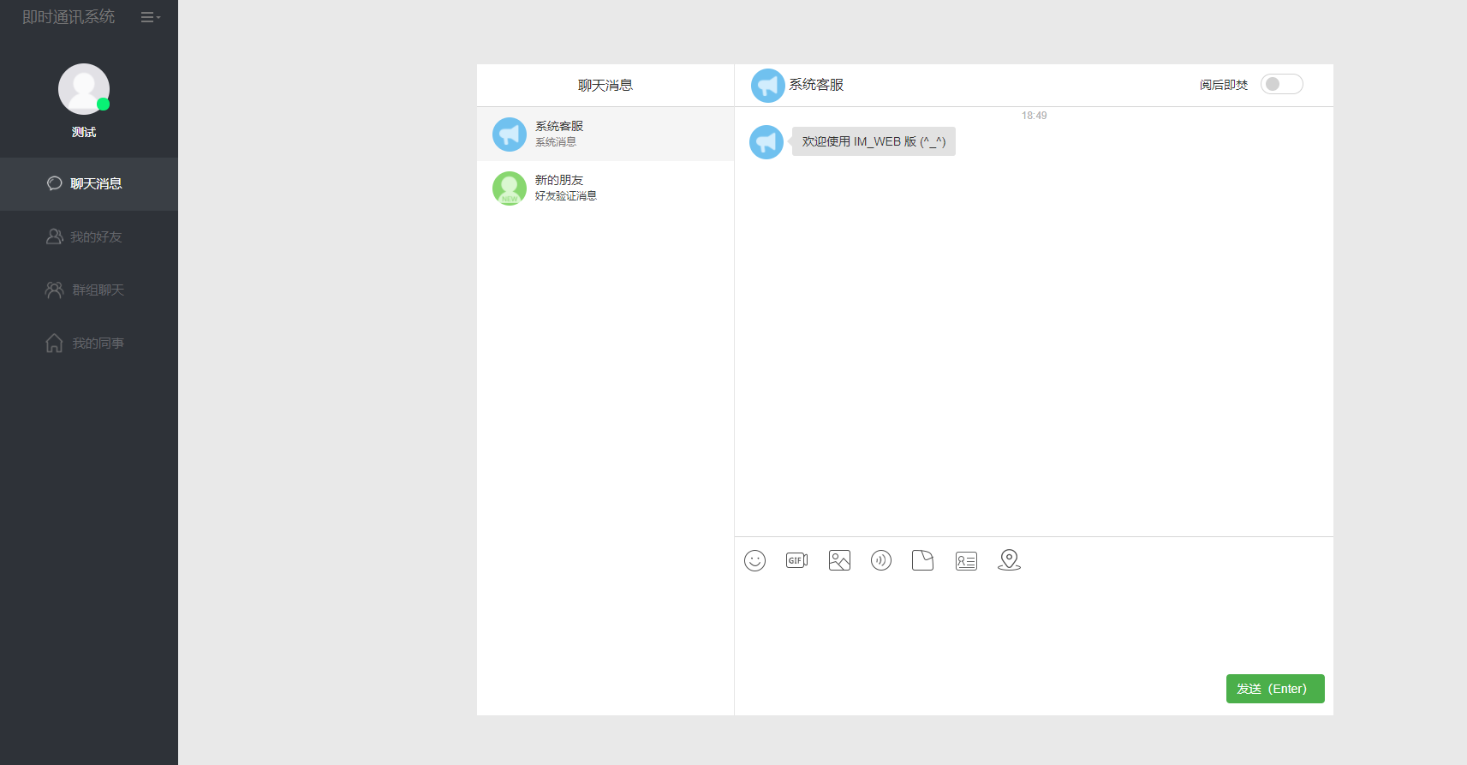1467x765 pixels.
Task: Click the send image icon
Action: [839, 560]
